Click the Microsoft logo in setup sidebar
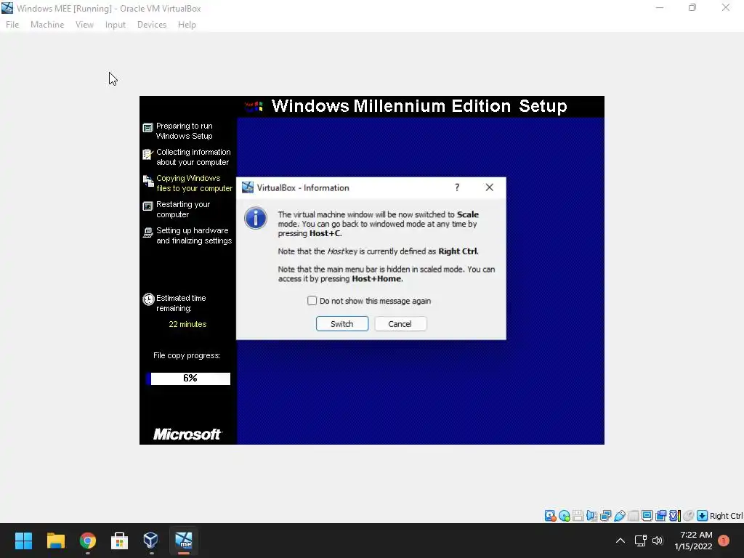The image size is (744, 558). pos(187,434)
